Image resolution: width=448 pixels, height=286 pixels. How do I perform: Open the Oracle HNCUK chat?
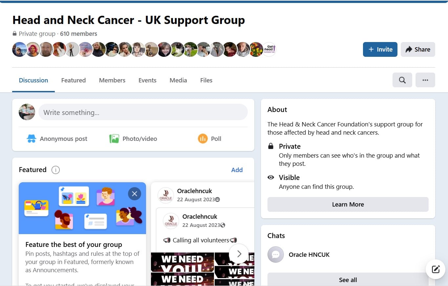point(348,254)
